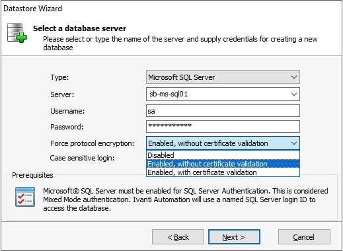Image resolution: width=343 pixels, height=251 pixels.
Task: Click the Server name text sb-ms-sql01
Action: [x=169, y=94]
